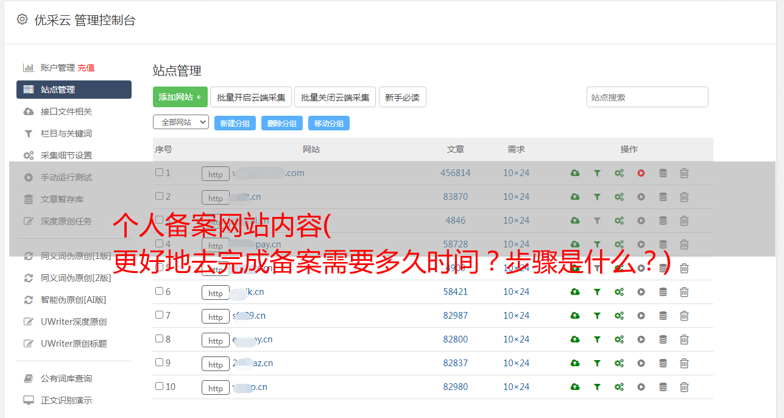Screen dimensions: 784x418
Task: Open 正文识别演示 sidebar item
Action: click(66, 400)
